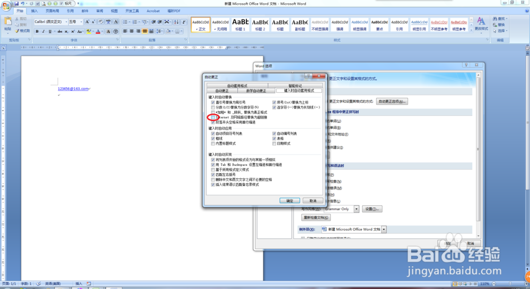Cancel the AutoCorrect dialog (取消)
530x289 pixels.
[313, 201]
